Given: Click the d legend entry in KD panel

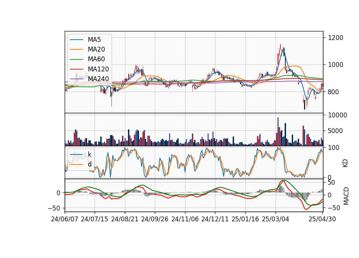Looking at the screenshot, I should (x=89, y=164).
